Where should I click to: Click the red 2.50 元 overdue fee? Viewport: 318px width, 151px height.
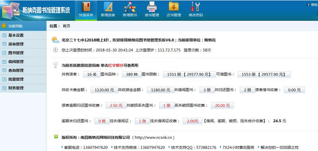coord(116,106)
